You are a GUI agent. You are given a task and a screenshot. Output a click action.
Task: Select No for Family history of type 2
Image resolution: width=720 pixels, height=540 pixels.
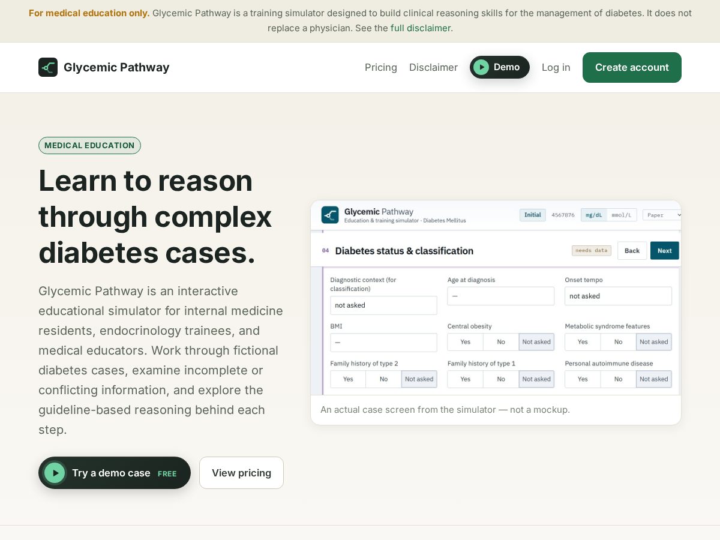click(x=383, y=379)
